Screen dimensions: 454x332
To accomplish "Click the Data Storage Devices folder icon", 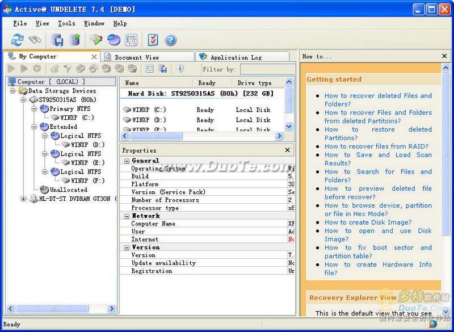I will (23, 91).
